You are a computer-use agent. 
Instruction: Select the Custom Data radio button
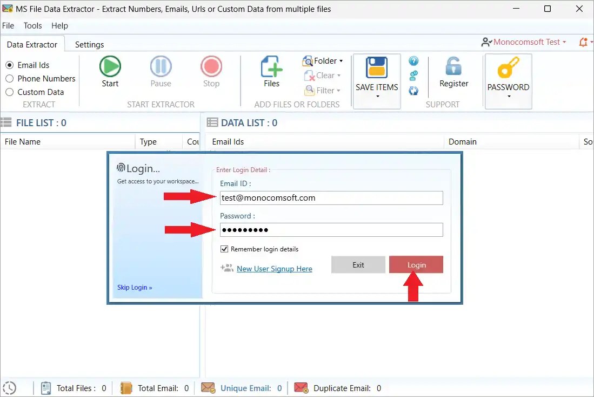(x=10, y=92)
